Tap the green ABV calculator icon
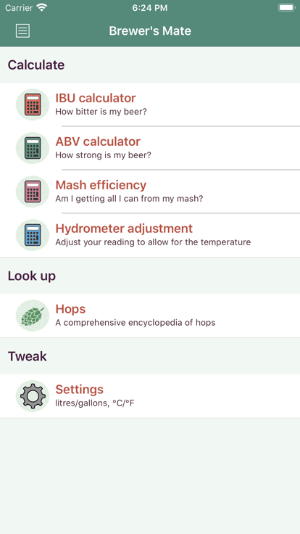The height and width of the screenshot is (534, 300). tap(33, 148)
